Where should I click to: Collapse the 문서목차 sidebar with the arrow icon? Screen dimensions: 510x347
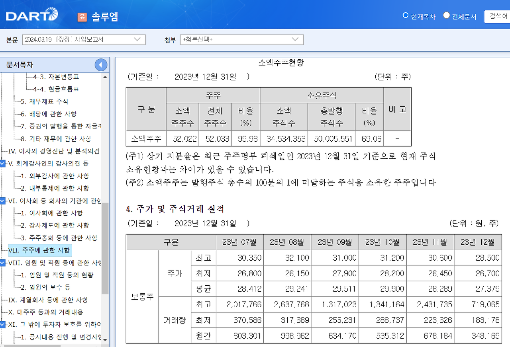[x=100, y=65]
